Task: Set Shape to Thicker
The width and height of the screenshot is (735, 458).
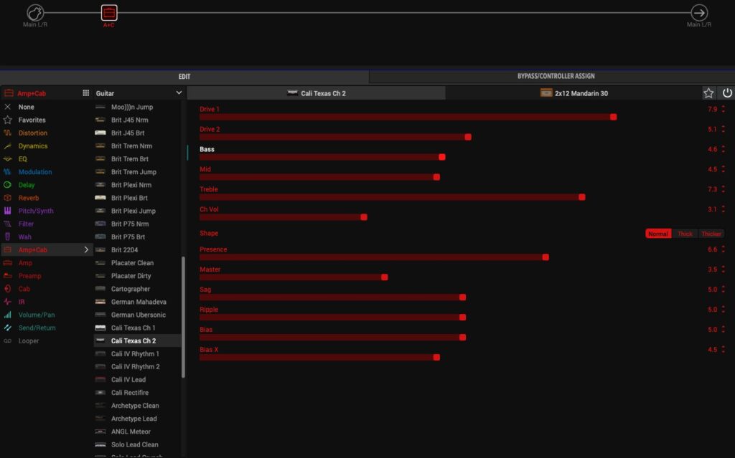Action: click(x=711, y=234)
